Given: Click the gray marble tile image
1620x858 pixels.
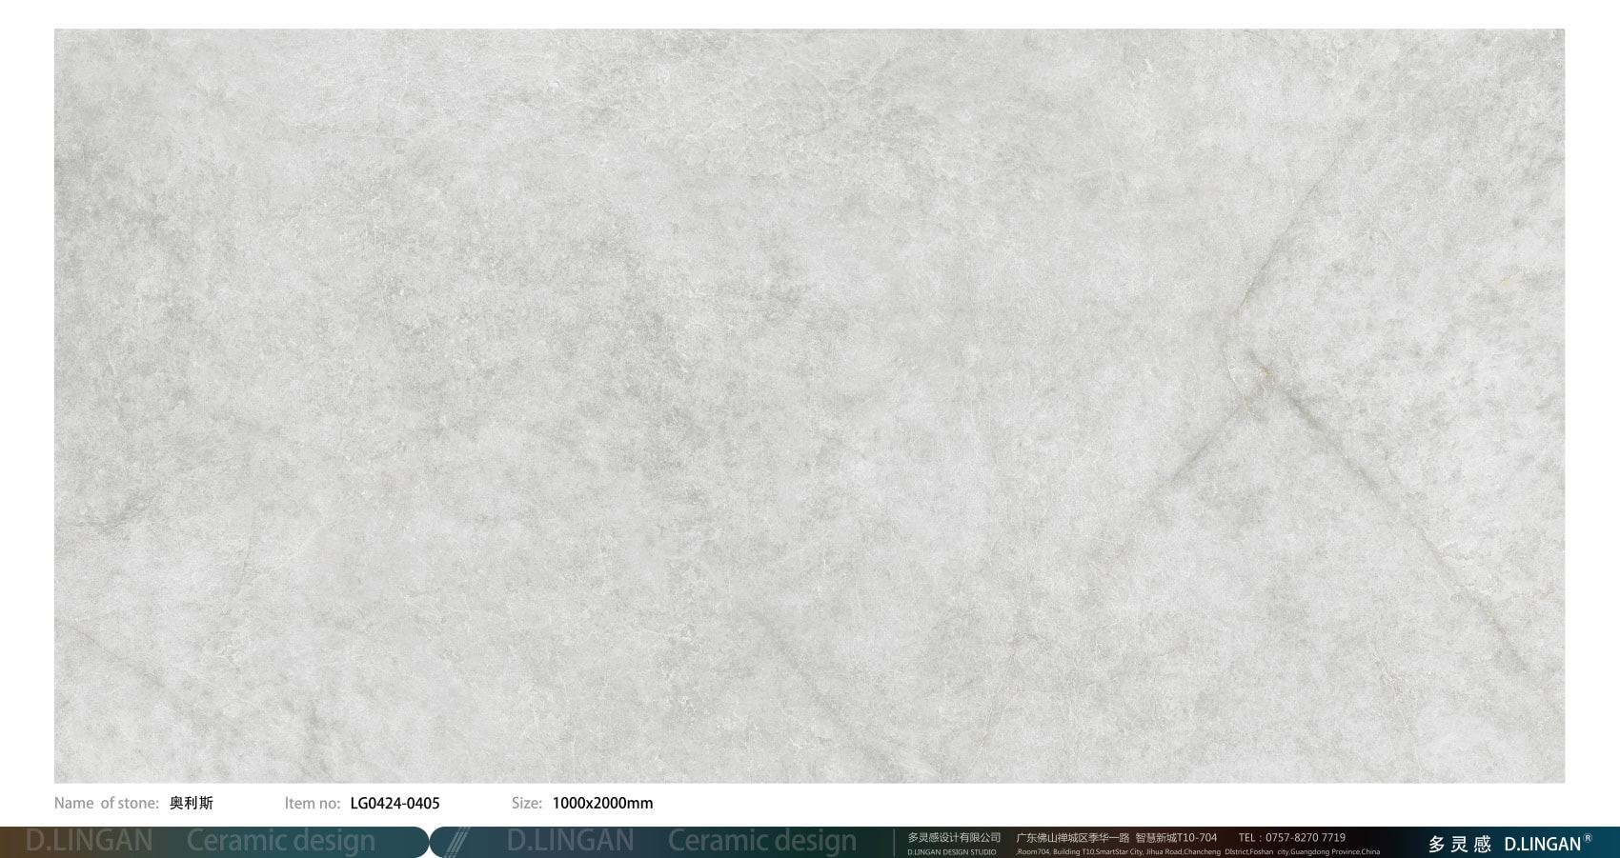Looking at the screenshot, I should coord(809,406).
